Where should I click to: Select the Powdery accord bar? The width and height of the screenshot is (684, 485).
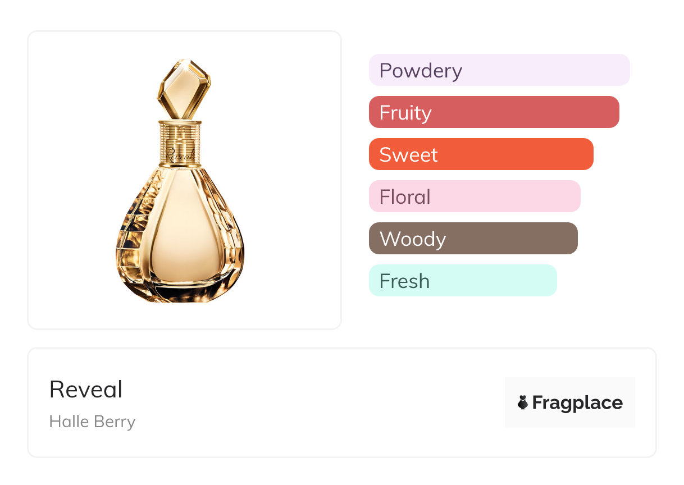tap(499, 70)
